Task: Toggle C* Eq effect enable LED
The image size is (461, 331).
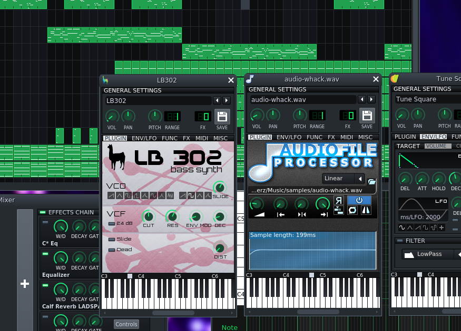Action: tap(45, 223)
